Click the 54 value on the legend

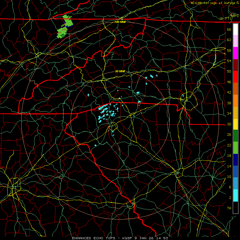point(229,61)
